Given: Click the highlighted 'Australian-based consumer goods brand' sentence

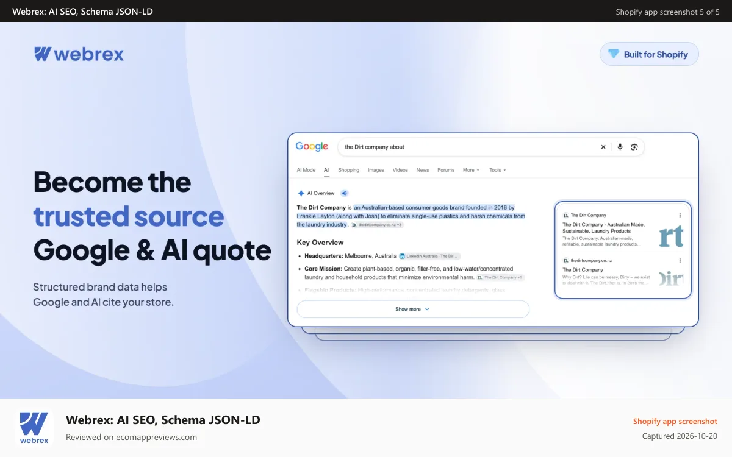Looking at the screenshot, I should pyautogui.click(x=411, y=216).
